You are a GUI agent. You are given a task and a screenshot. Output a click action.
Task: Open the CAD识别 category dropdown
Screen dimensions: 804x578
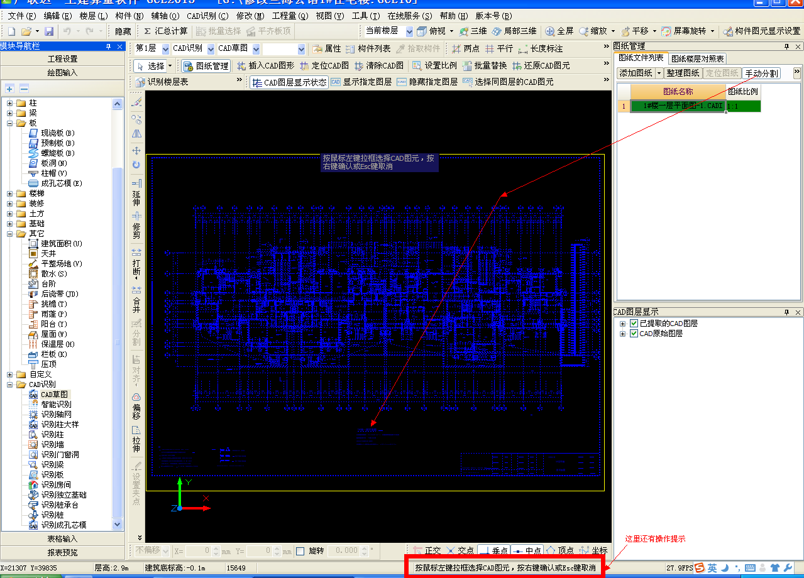tap(209, 48)
